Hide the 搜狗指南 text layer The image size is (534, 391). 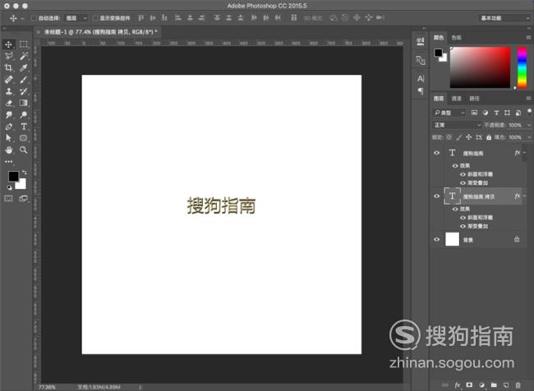(x=436, y=153)
